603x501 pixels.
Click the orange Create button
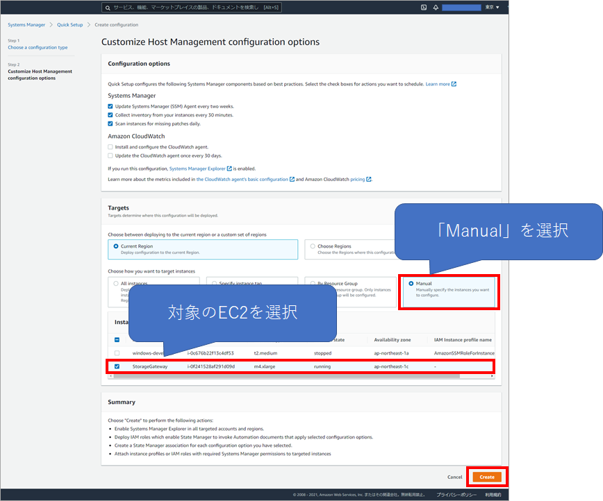pos(487,477)
